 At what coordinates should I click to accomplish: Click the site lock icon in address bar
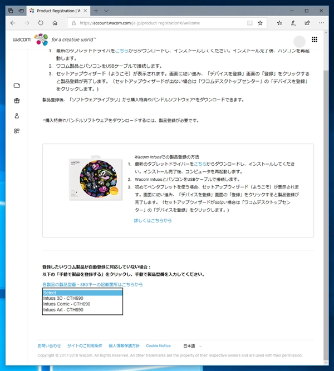click(73, 23)
